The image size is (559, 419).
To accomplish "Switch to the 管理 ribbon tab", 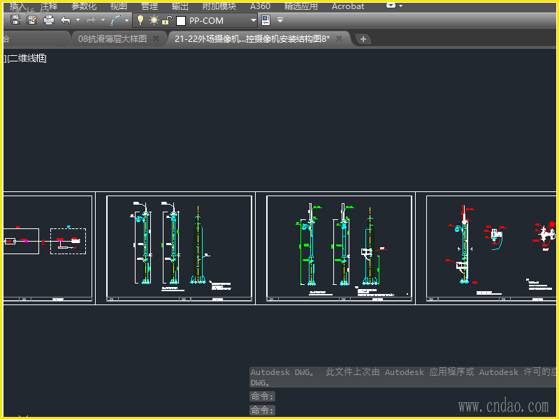I will (150, 6).
